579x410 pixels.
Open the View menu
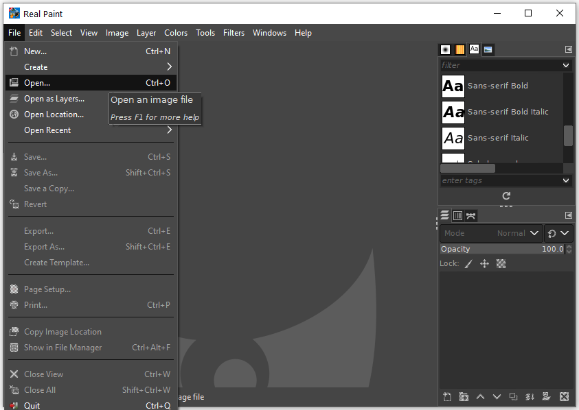[89, 33]
